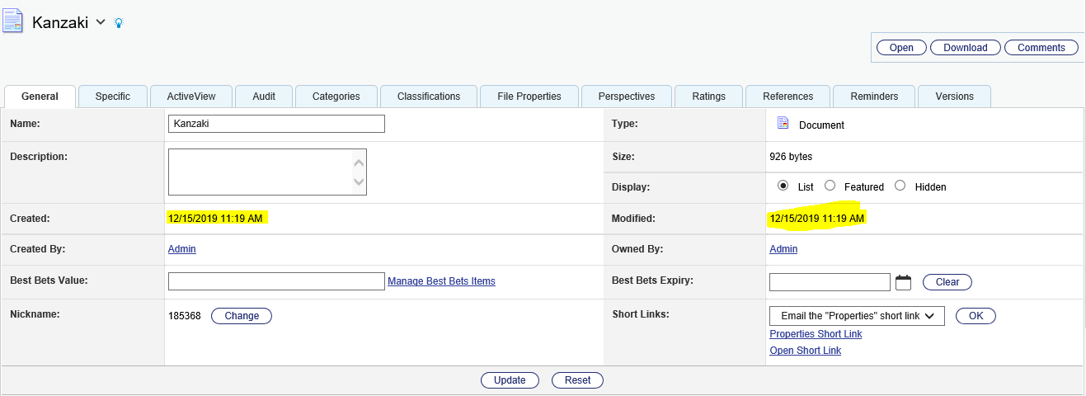The height and width of the screenshot is (396, 1086).
Task: Click the Download button
Action: (x=965, y=48)
